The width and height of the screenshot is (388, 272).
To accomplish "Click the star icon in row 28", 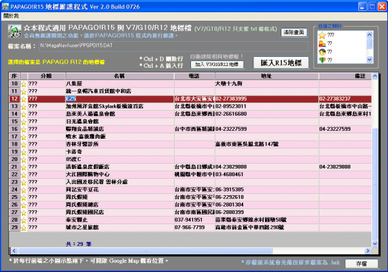I will [x=24, y=221].
